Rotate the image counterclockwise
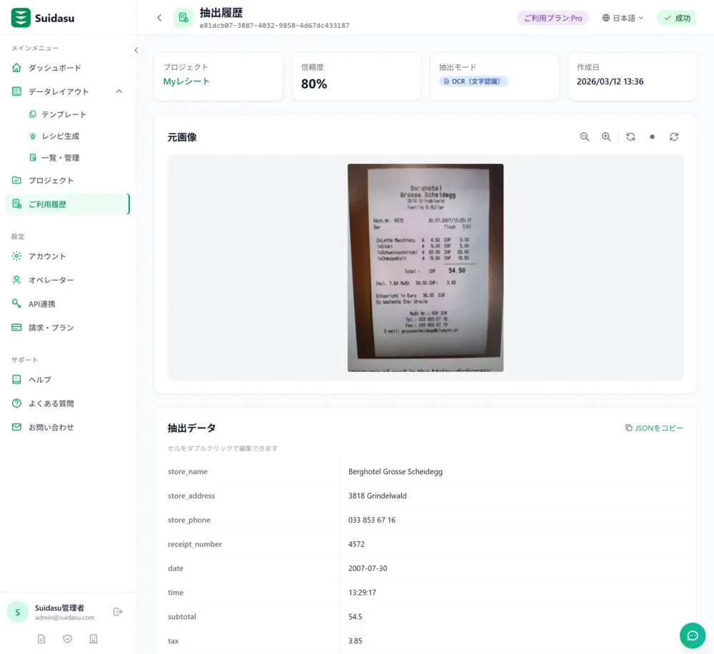Screen dimensions: 714x654 (x=630, y=137)
